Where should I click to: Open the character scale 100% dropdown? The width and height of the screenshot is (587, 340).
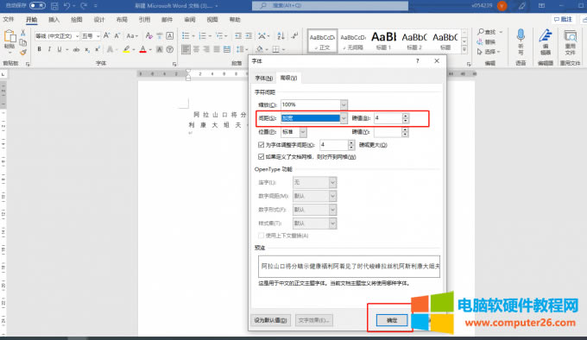344,104
